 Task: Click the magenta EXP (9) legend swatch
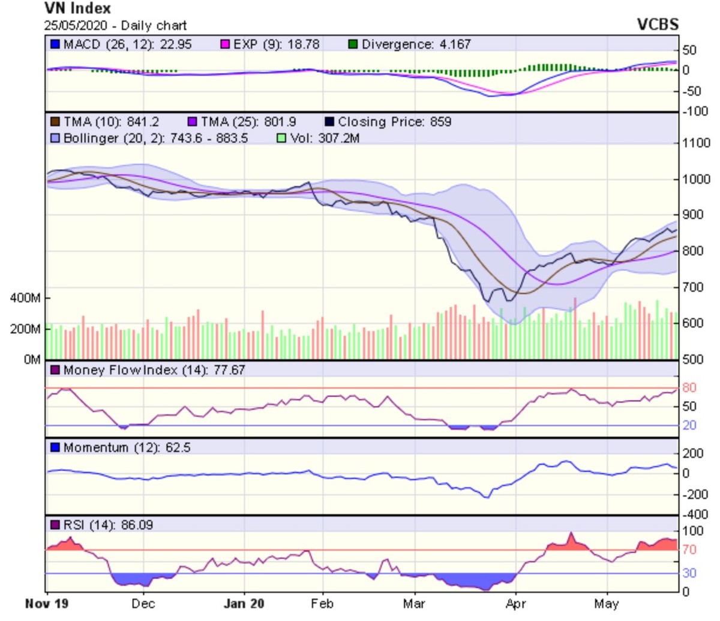point(226,44)
